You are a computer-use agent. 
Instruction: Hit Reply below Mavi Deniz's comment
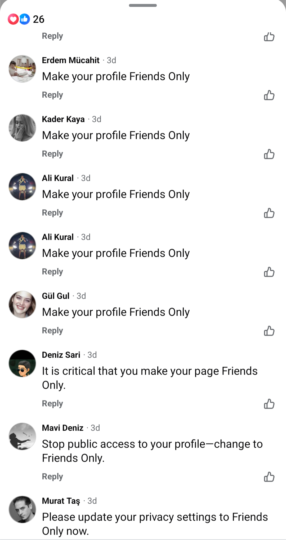click(52, 477)
